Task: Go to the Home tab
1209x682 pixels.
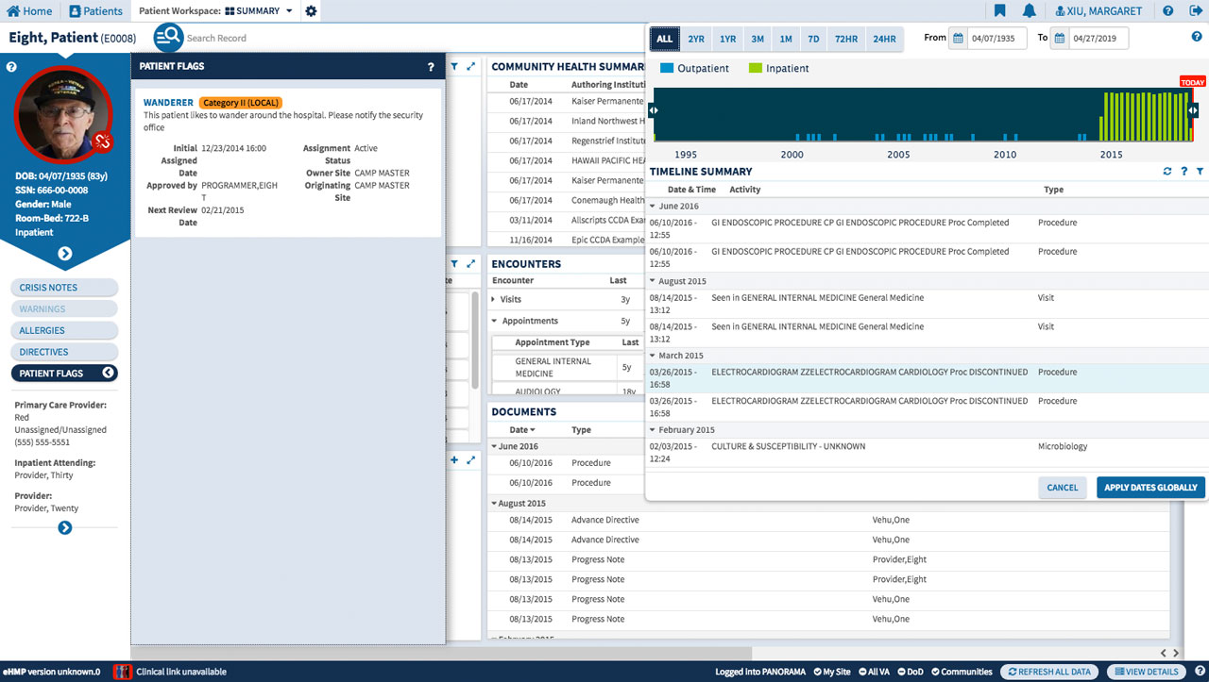Action: (x=31, y=11)
